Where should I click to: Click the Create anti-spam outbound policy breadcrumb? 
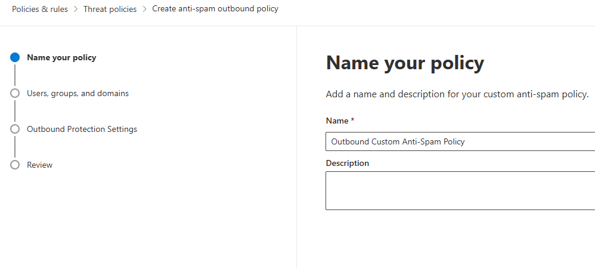[x=215, y=10]
